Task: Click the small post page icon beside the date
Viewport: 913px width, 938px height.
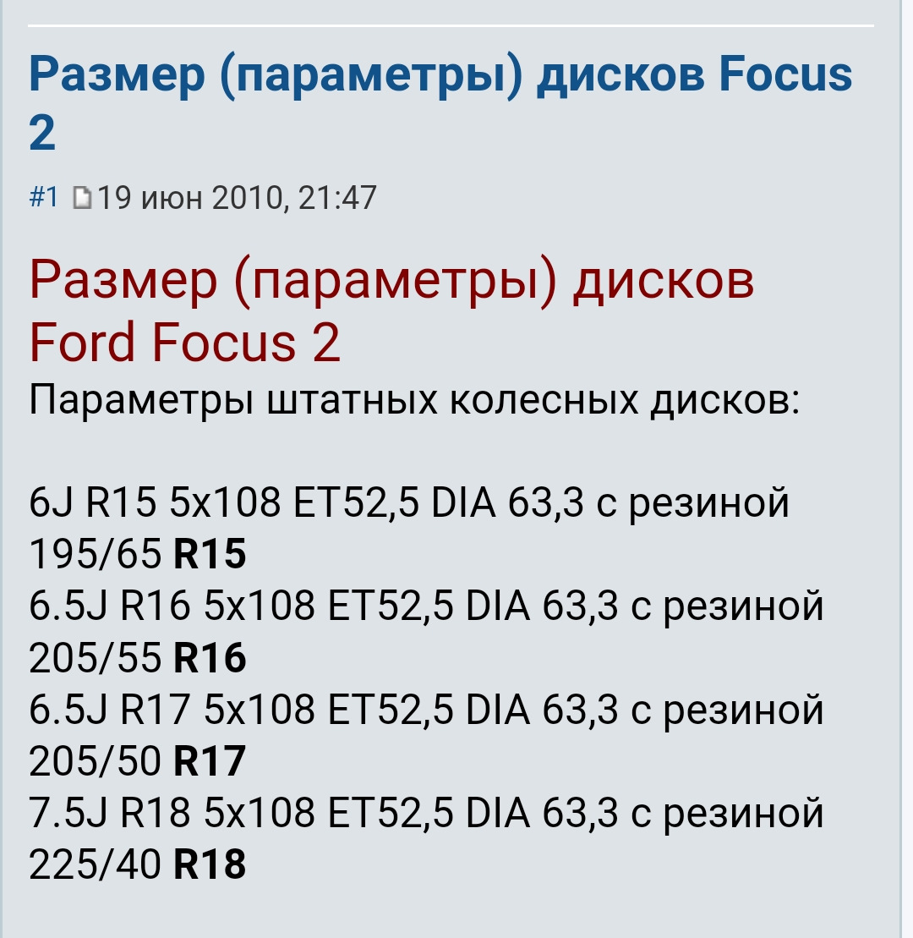Action: (x=82, y=198)
